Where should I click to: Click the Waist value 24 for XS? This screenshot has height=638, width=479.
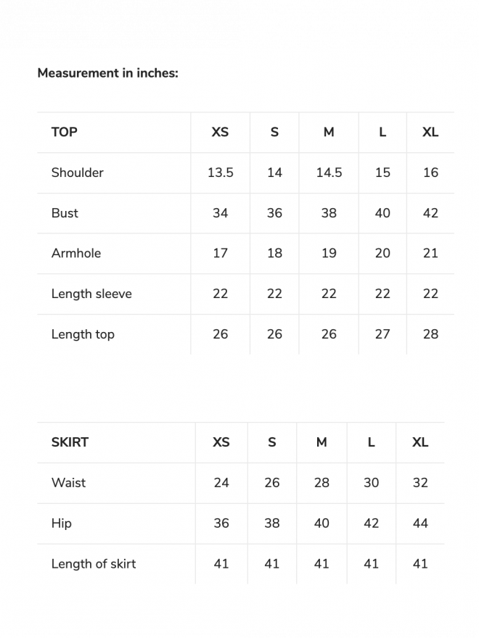click(x=221, y=483)
